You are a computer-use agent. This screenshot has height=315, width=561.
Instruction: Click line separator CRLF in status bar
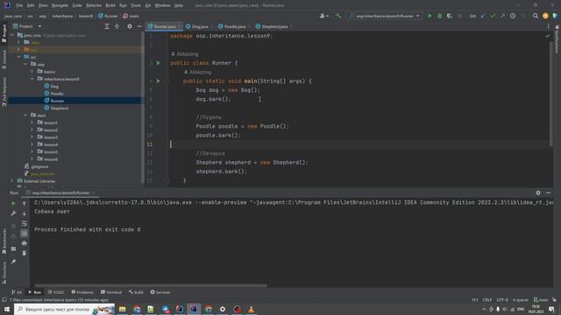(x=487, y=299)
